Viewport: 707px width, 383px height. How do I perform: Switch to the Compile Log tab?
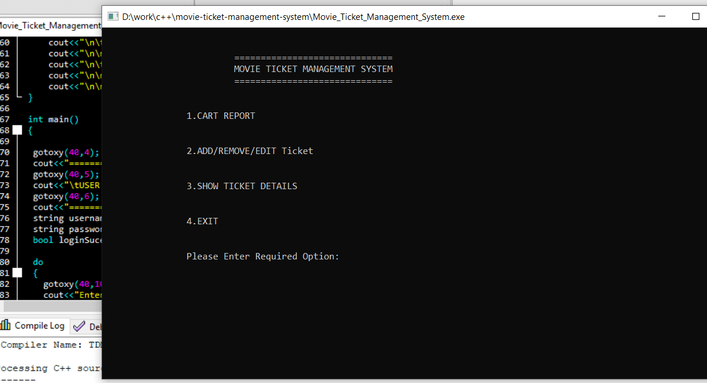coord(41,326)
